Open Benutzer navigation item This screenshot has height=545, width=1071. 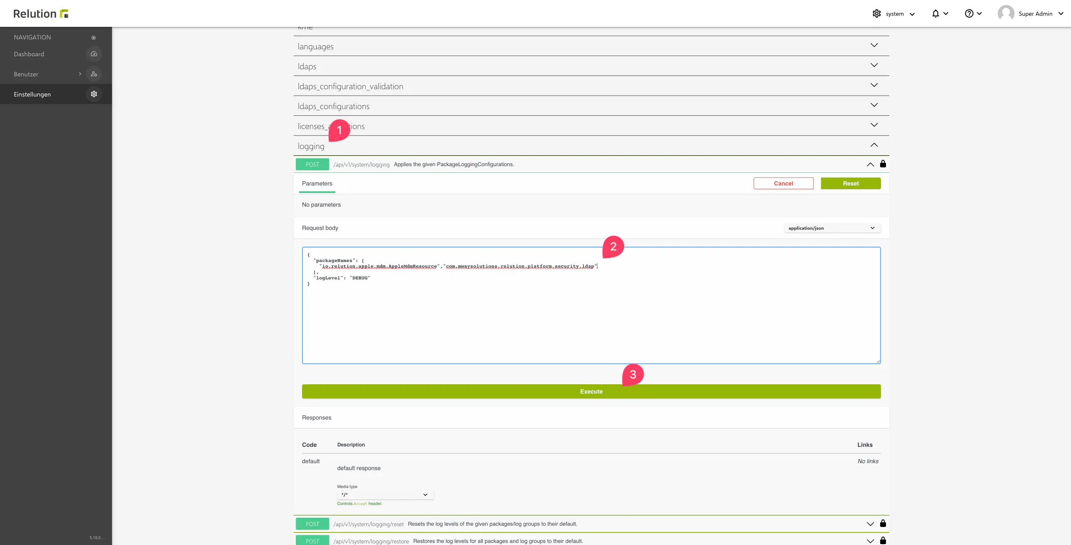point(26,74)
